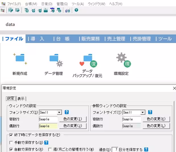This screenshot has height=152, width=176.
Task: Open the sales (売) slip toolbar icon
Action: [x=39, y=10]
